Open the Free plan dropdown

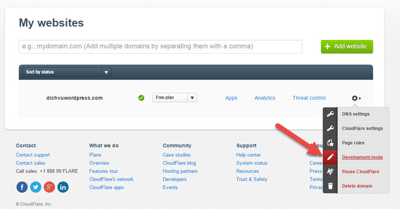pos(175,98)
